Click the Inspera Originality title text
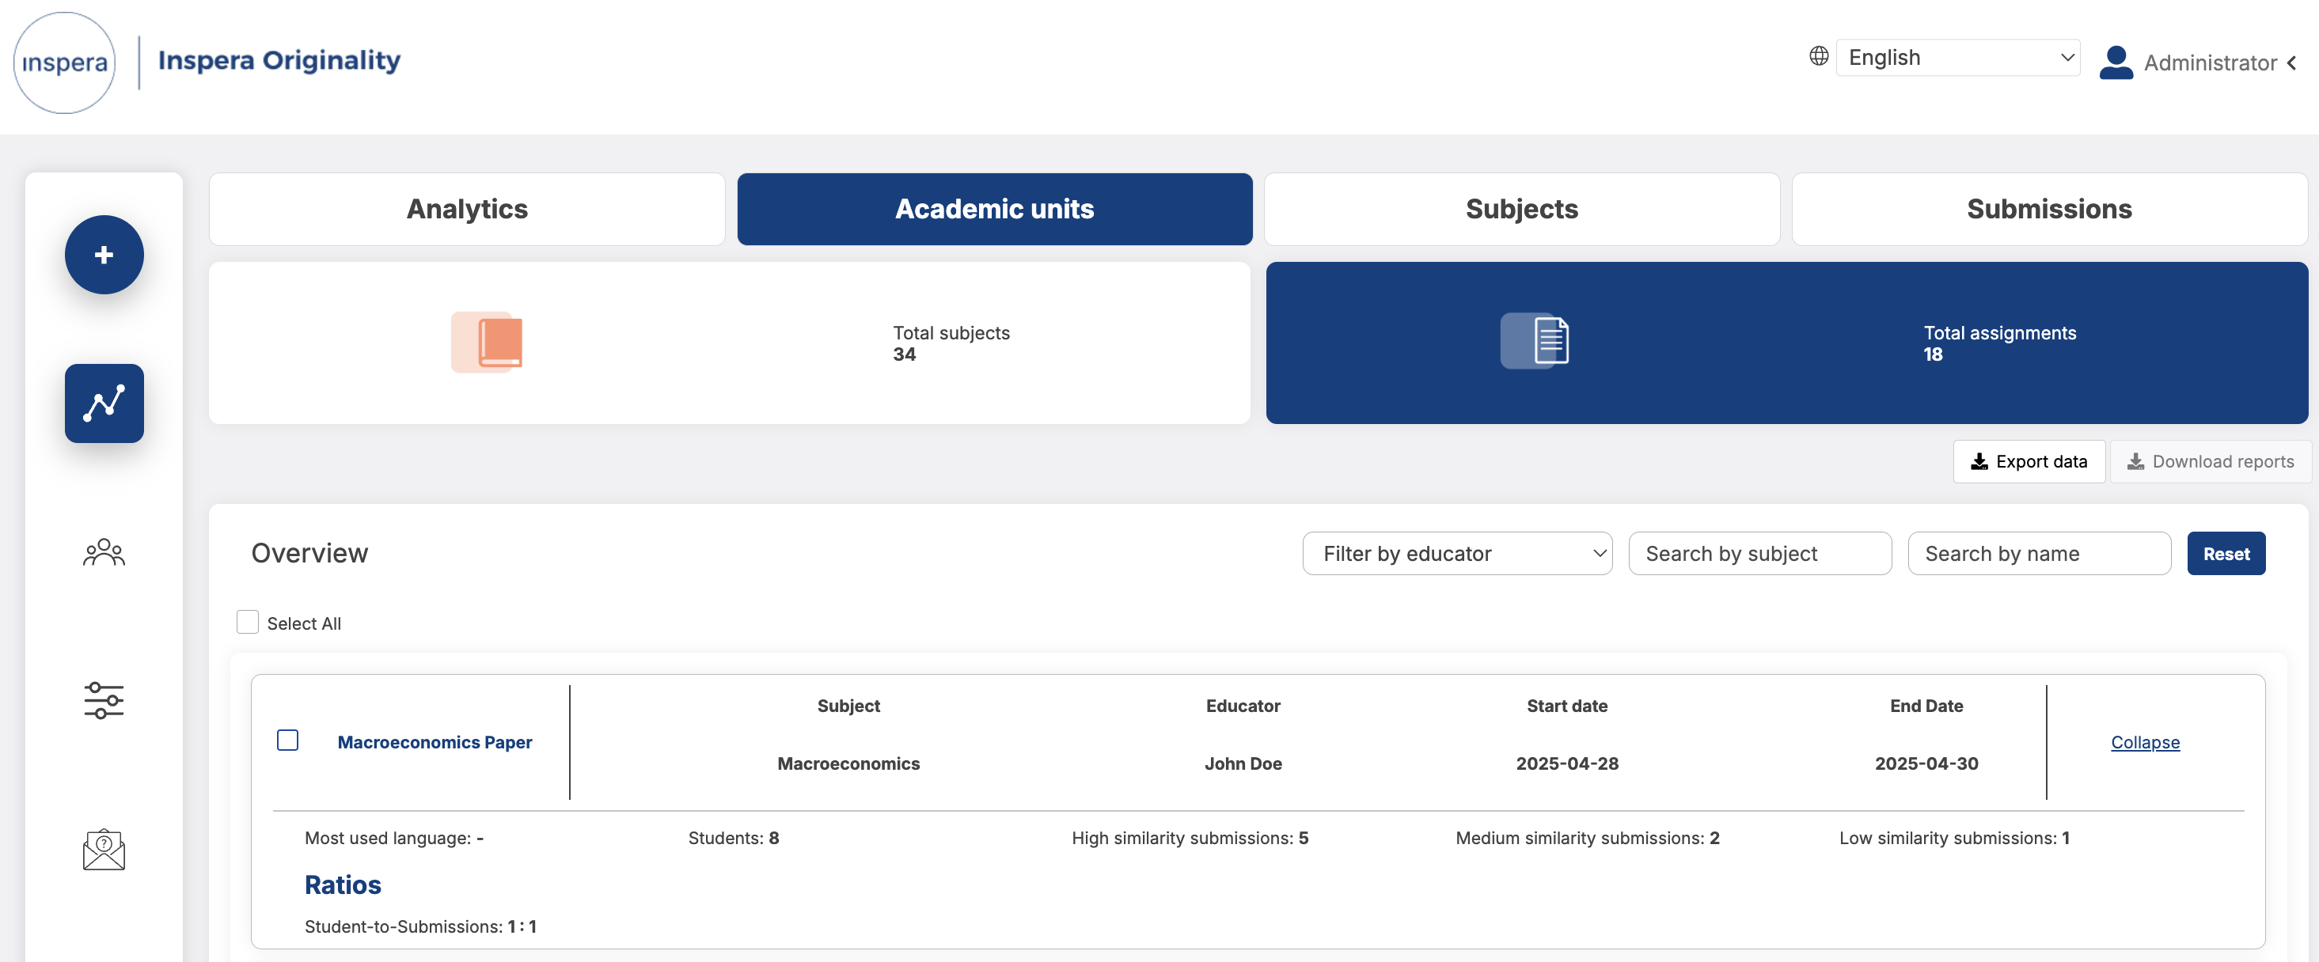2319x962 pixels. [279, 60]
